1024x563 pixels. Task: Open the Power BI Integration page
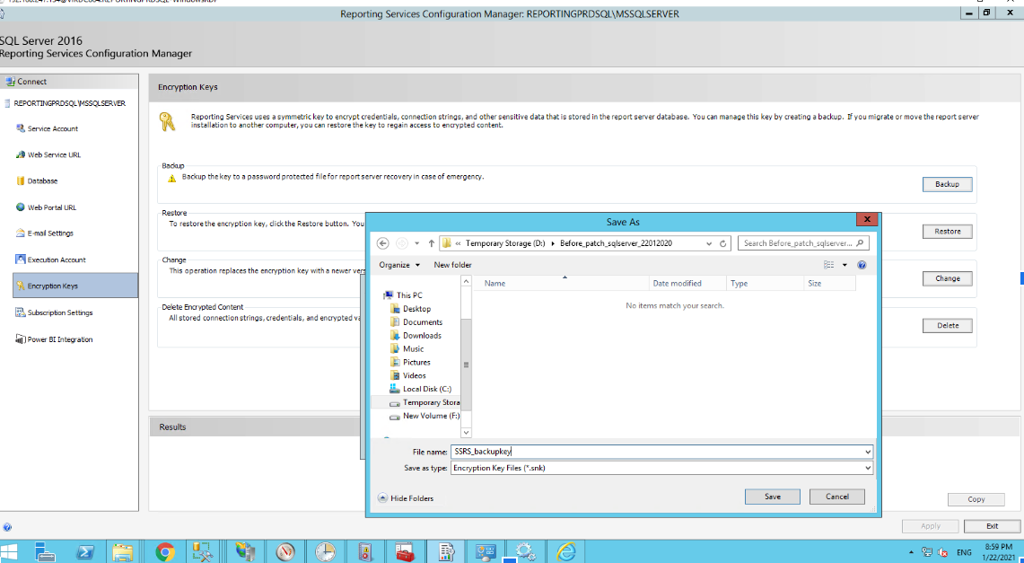click(60, 339)
